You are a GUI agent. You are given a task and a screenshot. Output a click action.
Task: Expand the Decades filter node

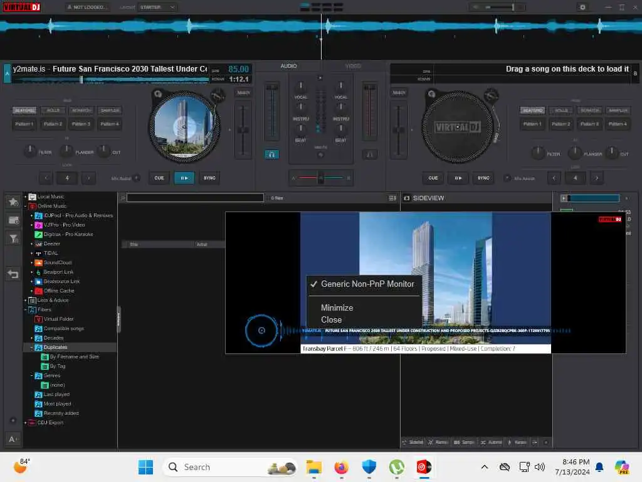tap(31, 338)
